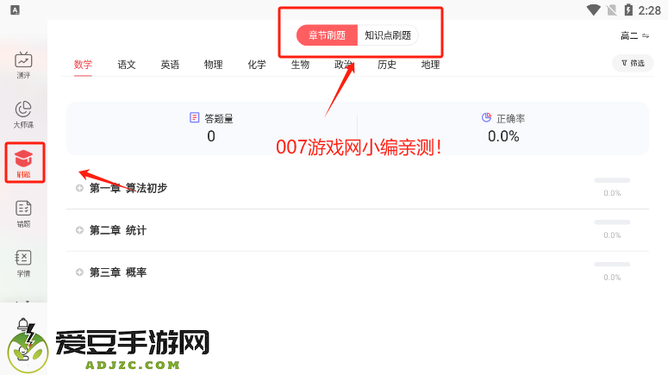The height and width of the screenshot is (375, 668).
Task: Open the 筛选 filter button
Action: (x=633, y=63)
